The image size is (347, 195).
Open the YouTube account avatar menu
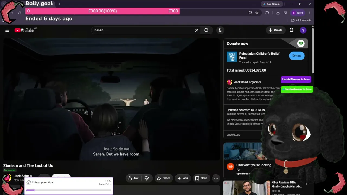click(303, 30)
